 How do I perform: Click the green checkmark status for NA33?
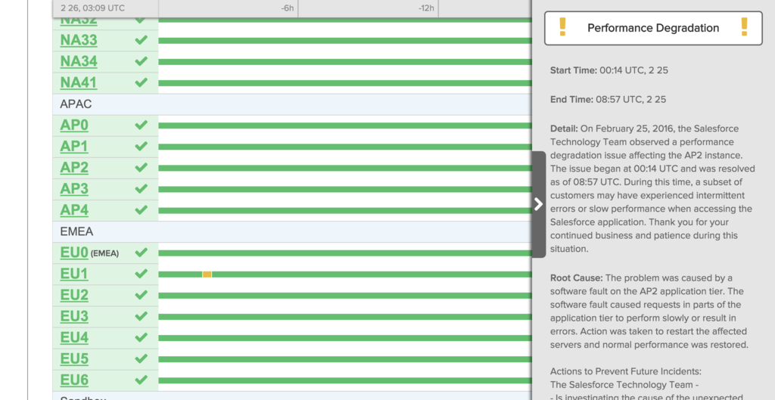142,39
